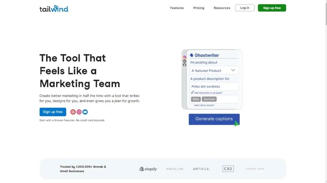Click the Polka dot sundress input field
The image size is (327, 183).
tap(214, 86)
